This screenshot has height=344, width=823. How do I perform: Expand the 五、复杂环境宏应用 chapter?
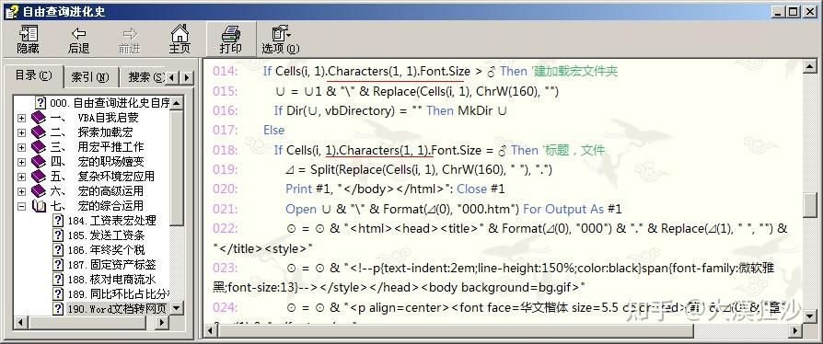[x=21, y=177]
